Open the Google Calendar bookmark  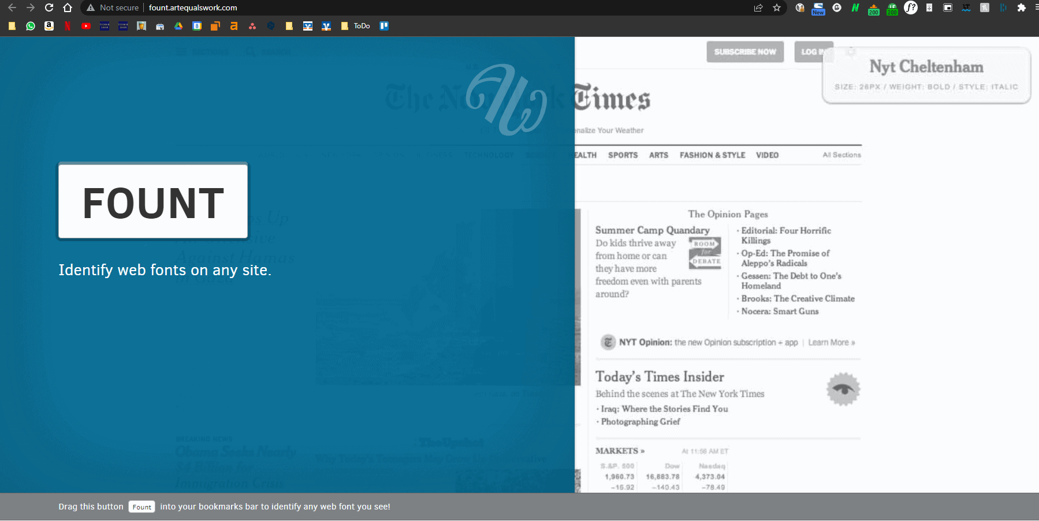197,26
